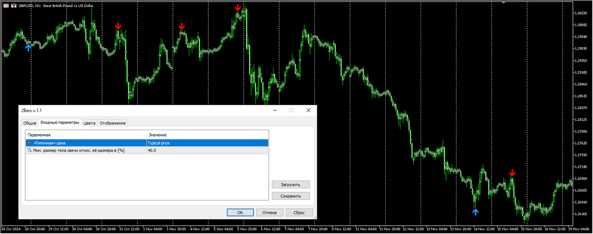Switch to the Входные параметры tab
The height and width of the screenshot is (234, 593).
pyautogui.click(x=60, y=123)
